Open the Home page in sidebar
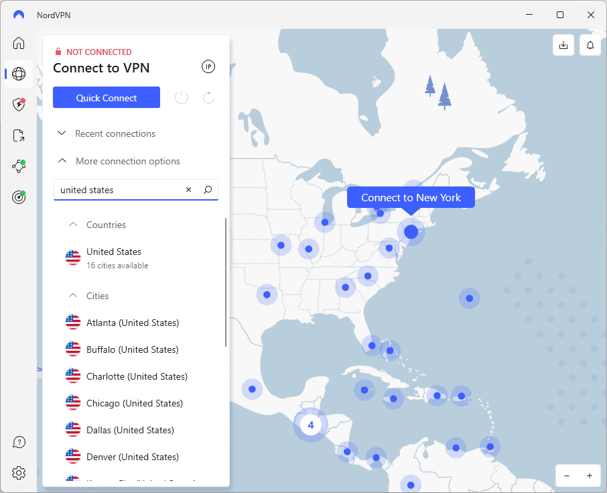Image resolution: width=607 pixels, height=493 pixels. [x=19, y=43]
